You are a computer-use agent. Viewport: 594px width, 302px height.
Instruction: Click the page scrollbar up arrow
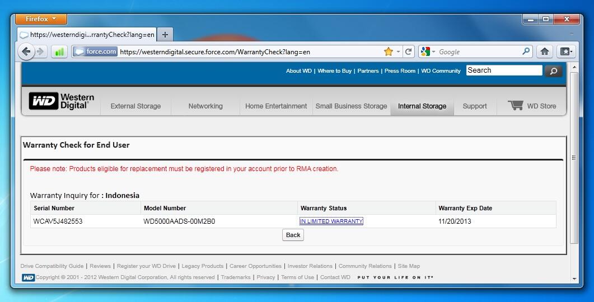pos(574,67)
